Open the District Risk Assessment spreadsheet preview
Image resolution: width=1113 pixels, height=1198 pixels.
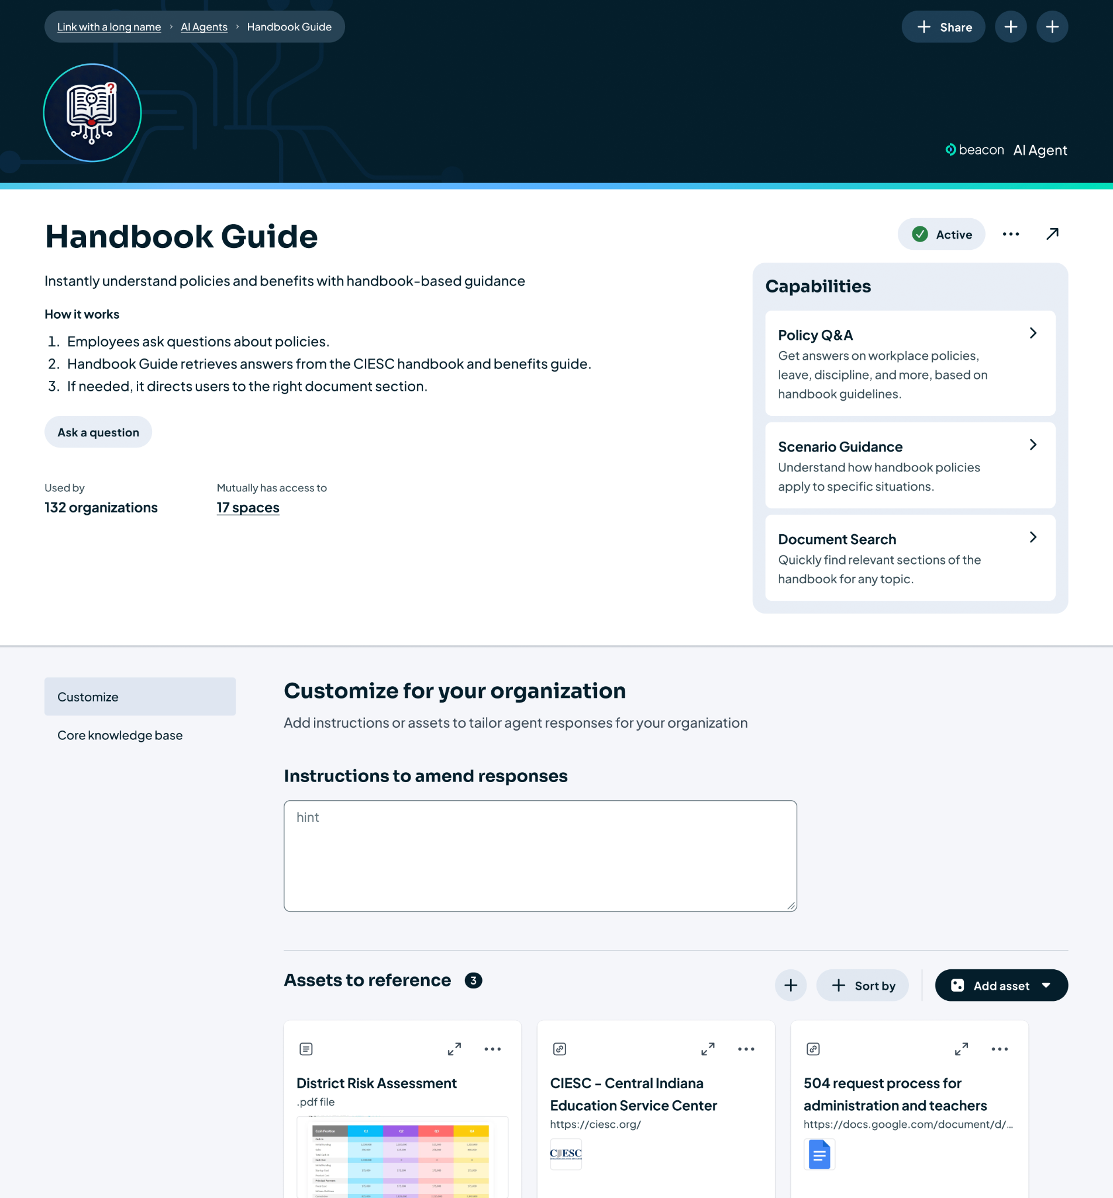[402, 1157]
